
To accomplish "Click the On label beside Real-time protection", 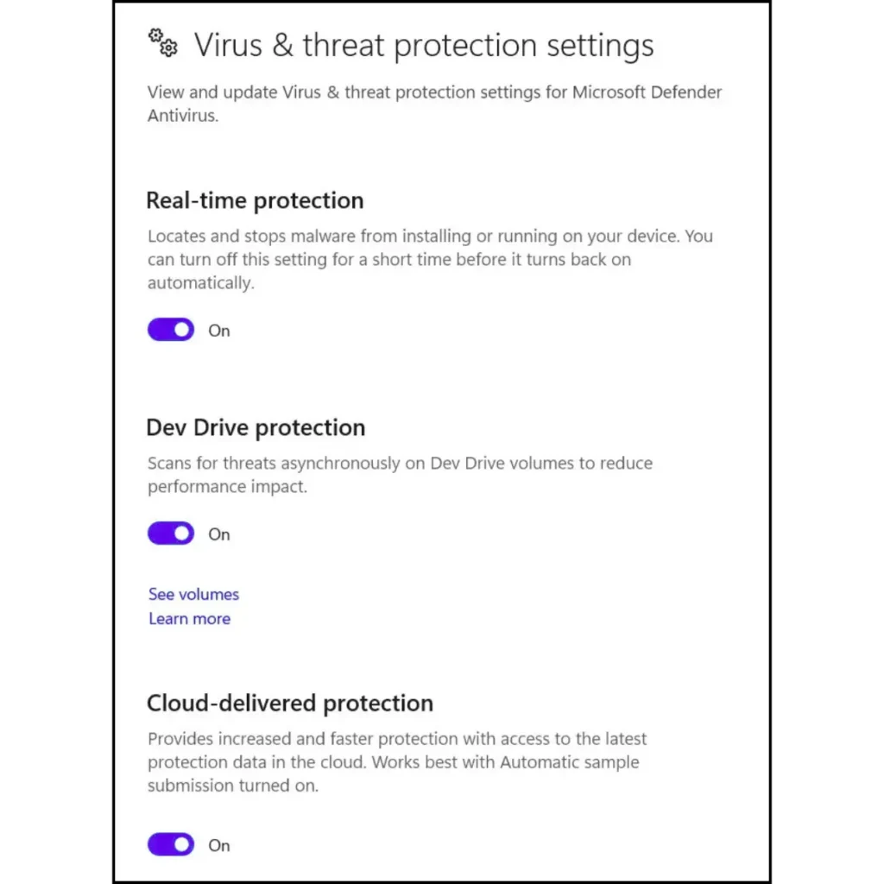I will [218, 330].
